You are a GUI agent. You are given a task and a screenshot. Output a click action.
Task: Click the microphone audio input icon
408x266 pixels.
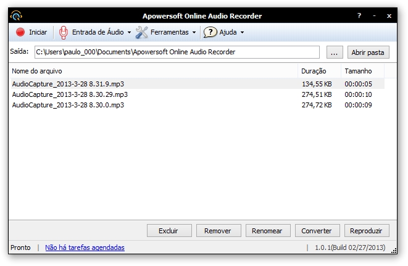(x=63, y=33)
